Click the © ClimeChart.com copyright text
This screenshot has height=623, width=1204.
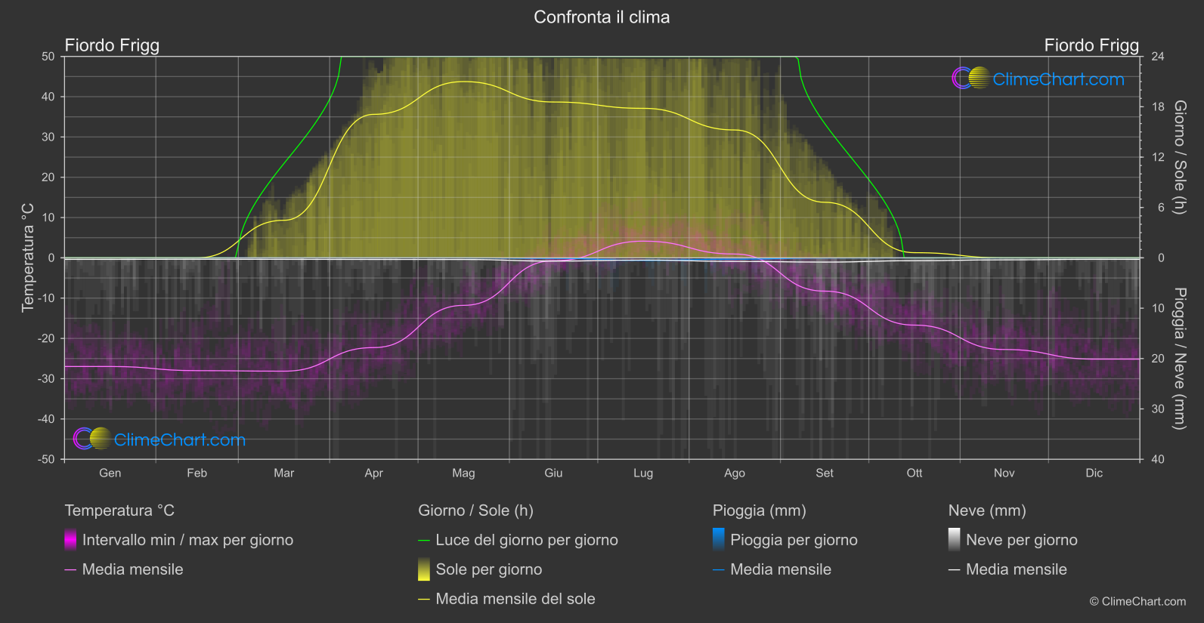(x=1137, y=601)
